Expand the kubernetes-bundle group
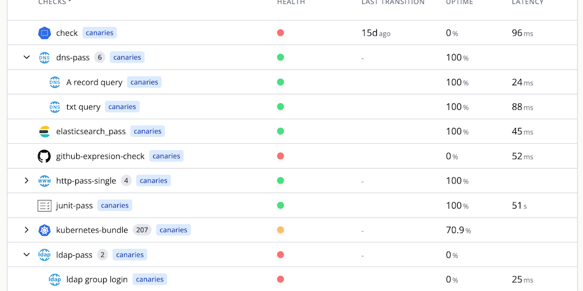The height and width of the screenshot is (291, 583). tap(26, 230)
